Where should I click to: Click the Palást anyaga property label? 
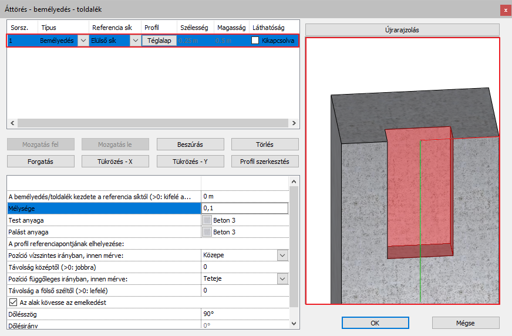click(x=28, y=232)
